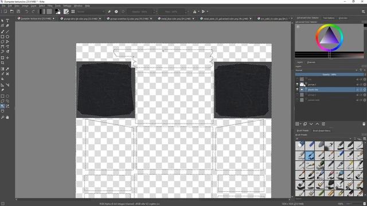Viewport: 367px width, 206px height.
Task: Adjust the brush opacity slider in toolbar
Action: (x=140, y=11)
